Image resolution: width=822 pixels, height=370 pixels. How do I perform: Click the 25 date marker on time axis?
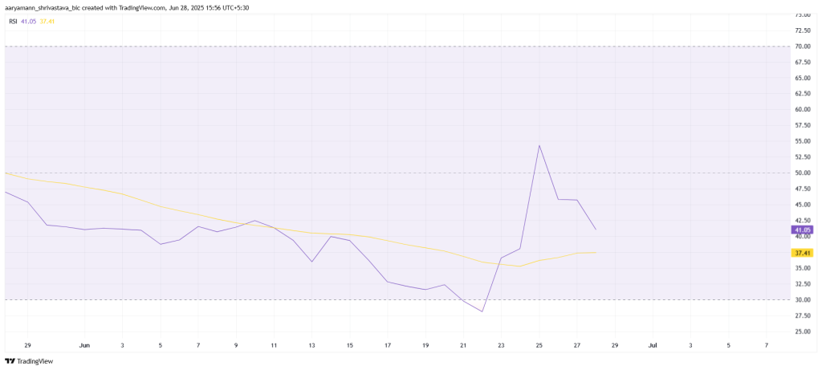point(539,345)
